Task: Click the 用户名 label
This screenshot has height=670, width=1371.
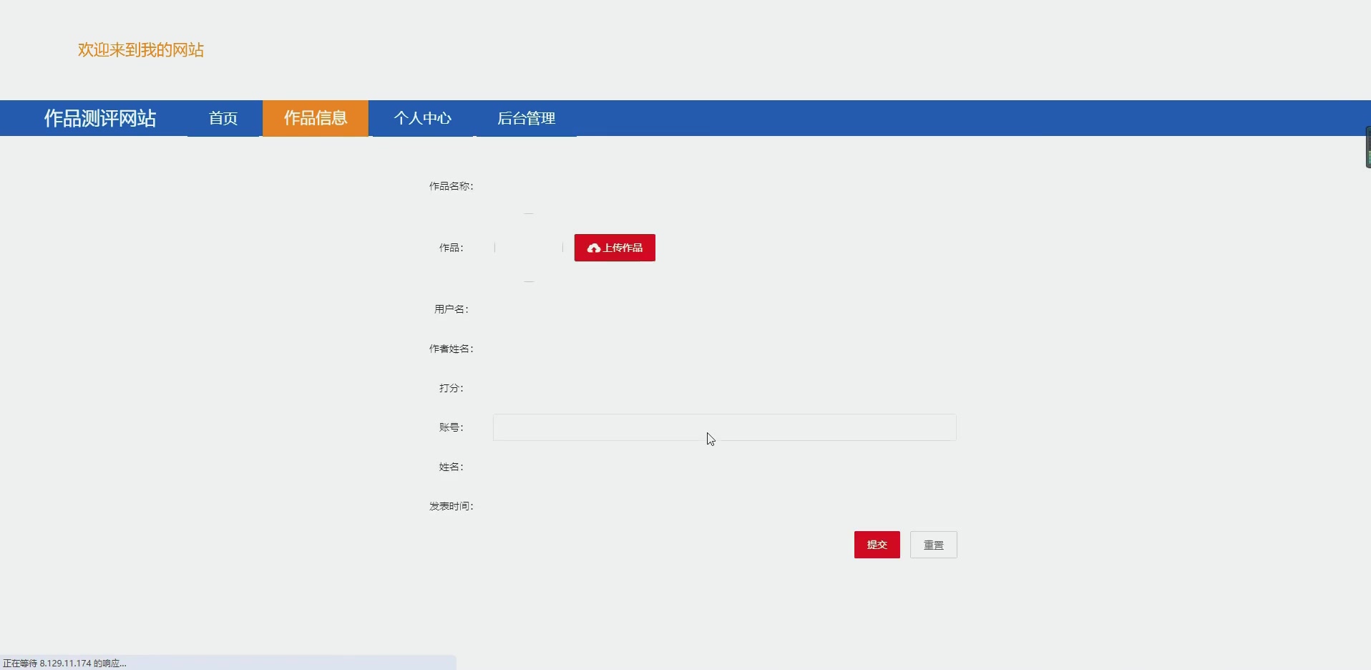Action: click(x=452, y=309)
